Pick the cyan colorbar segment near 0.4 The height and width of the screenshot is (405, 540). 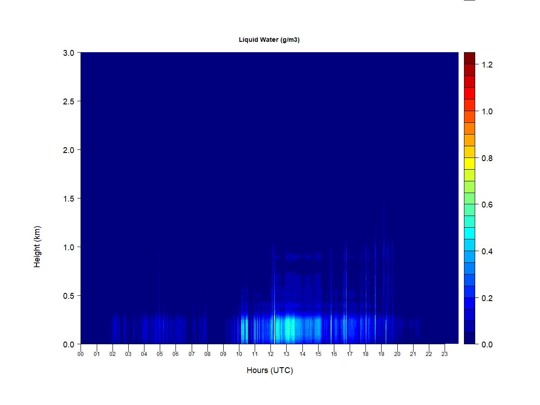point(469,244)
